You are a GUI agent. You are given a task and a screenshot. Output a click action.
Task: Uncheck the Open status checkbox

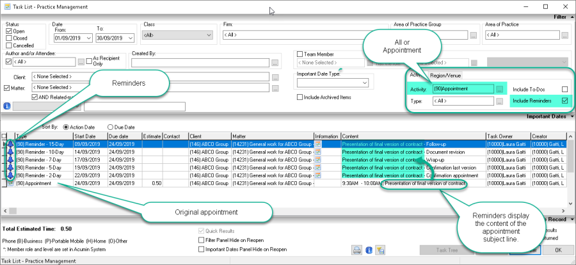(x=9, y=31)
